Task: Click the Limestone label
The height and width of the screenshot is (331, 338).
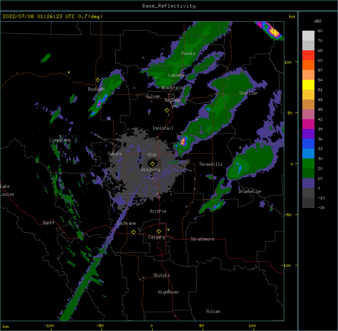Action: (x=60, y=140)
